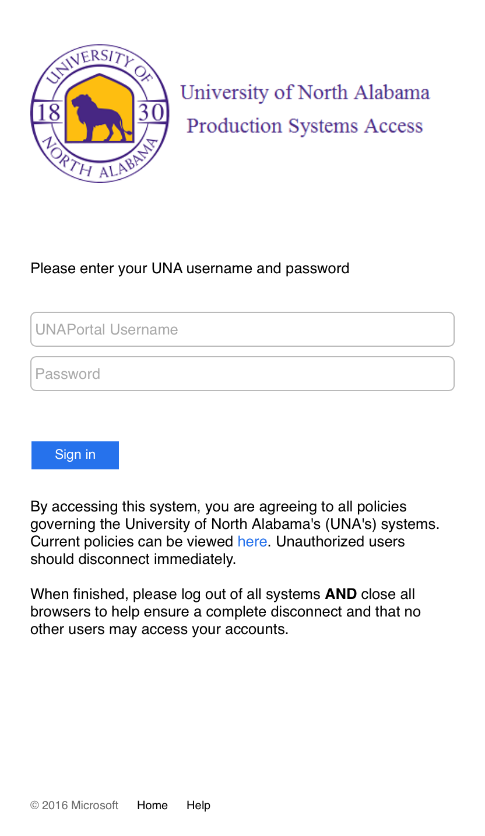Screen dimensions: 485x836
Task: Open the Help footer link
Action: click(198, 806)
